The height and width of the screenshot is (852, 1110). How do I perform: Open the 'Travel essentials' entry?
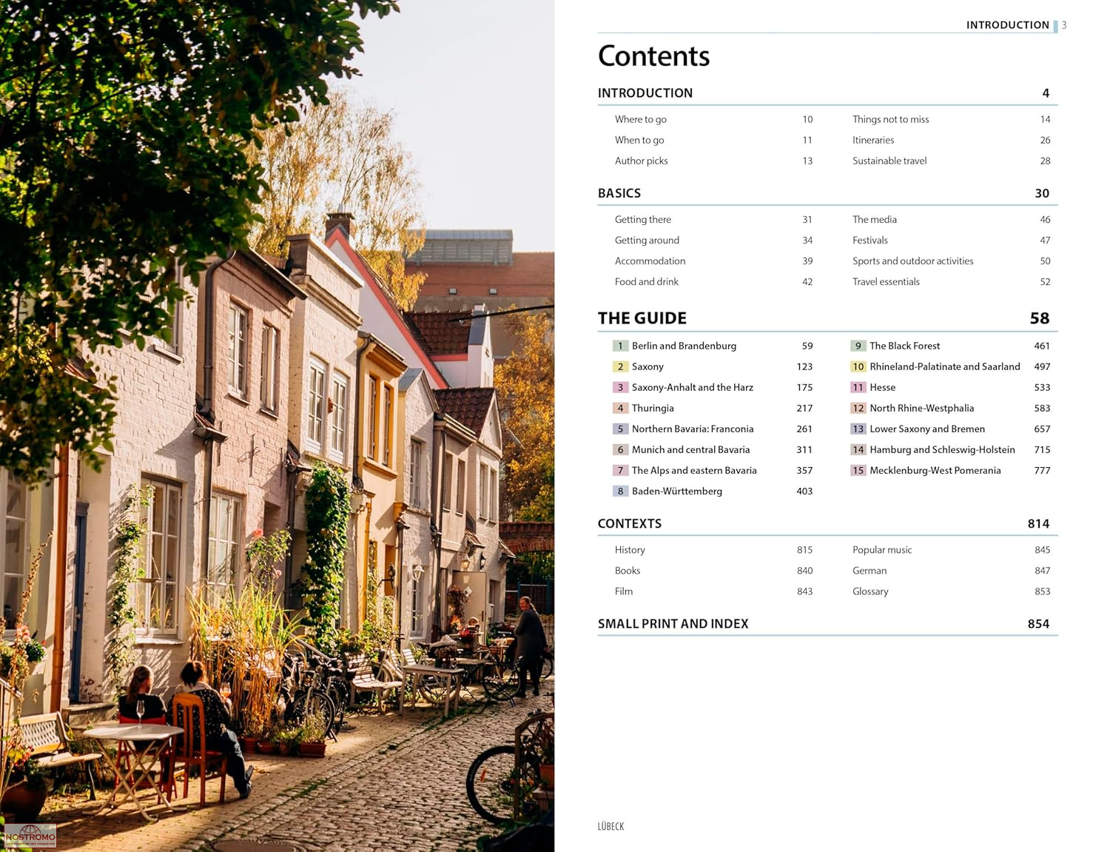pyautogui.click(x=886, y=281)
